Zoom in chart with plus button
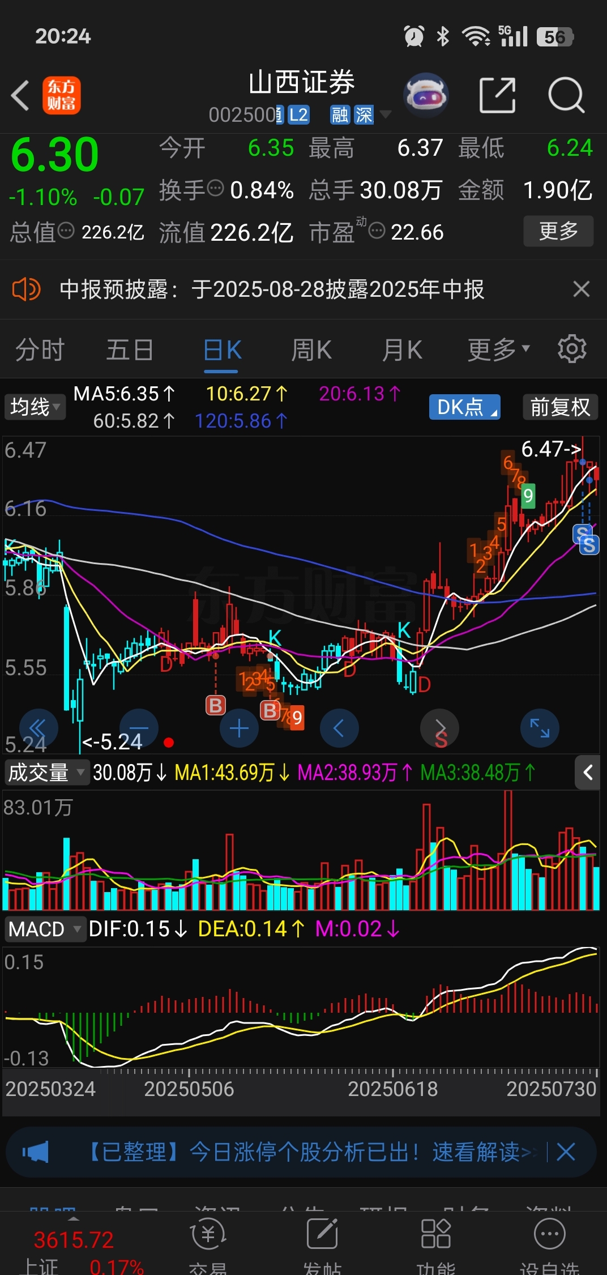The width and height of the screenshot is (607, 1275). (x=239, y=728)
